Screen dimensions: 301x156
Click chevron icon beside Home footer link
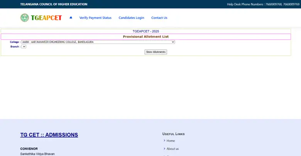(164, 141)
